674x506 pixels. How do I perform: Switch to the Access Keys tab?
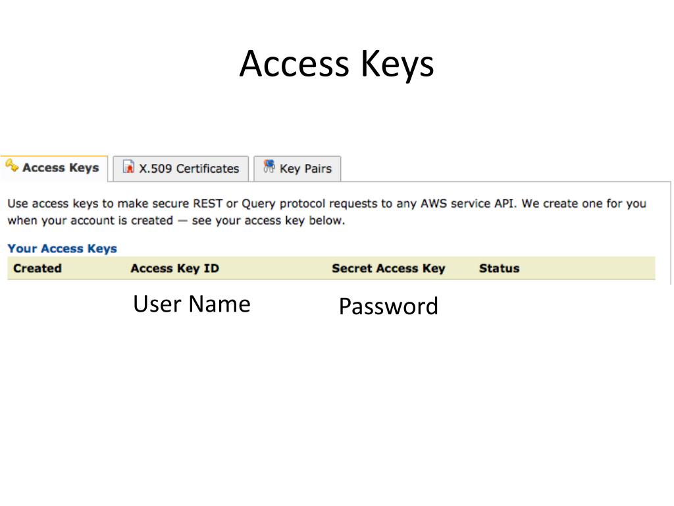click(x=54, y=168)
